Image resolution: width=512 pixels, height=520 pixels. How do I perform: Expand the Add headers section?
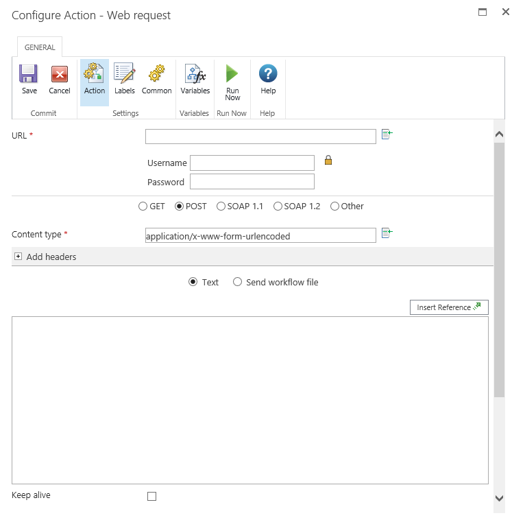click(x=19, y=257)
